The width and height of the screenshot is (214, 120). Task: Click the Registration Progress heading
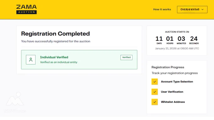tap(168, 67)
